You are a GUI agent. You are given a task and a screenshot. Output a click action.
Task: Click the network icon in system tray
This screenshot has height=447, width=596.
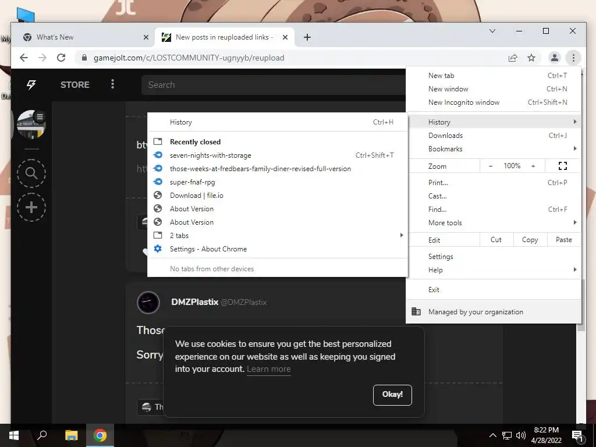(x=507, y=435)
